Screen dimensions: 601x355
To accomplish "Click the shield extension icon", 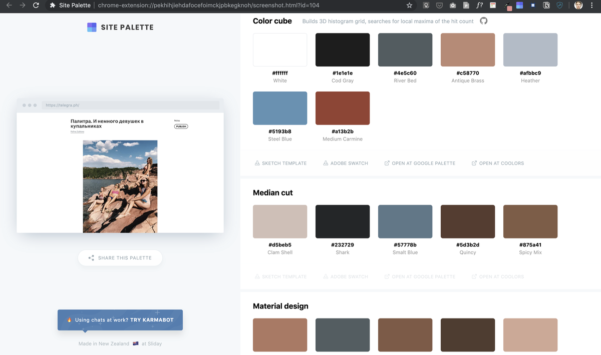I will click(560, 5).
